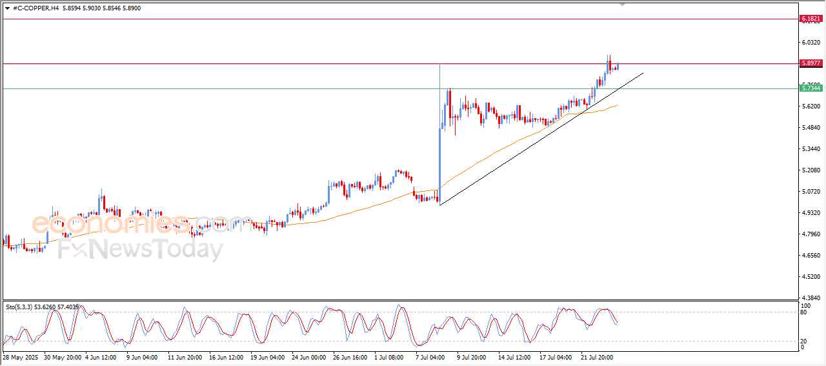The height and width of the screenshot is (366, 826).
Task: Click the 5.2080 price axis label
Action: tap(811, 170)
